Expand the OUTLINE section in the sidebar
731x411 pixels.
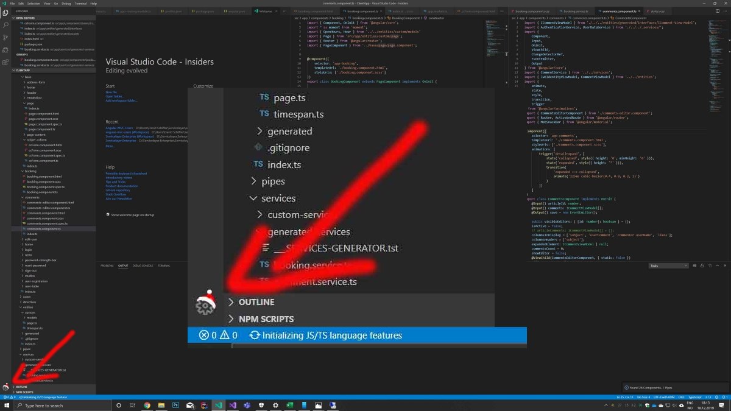point(54,387)
